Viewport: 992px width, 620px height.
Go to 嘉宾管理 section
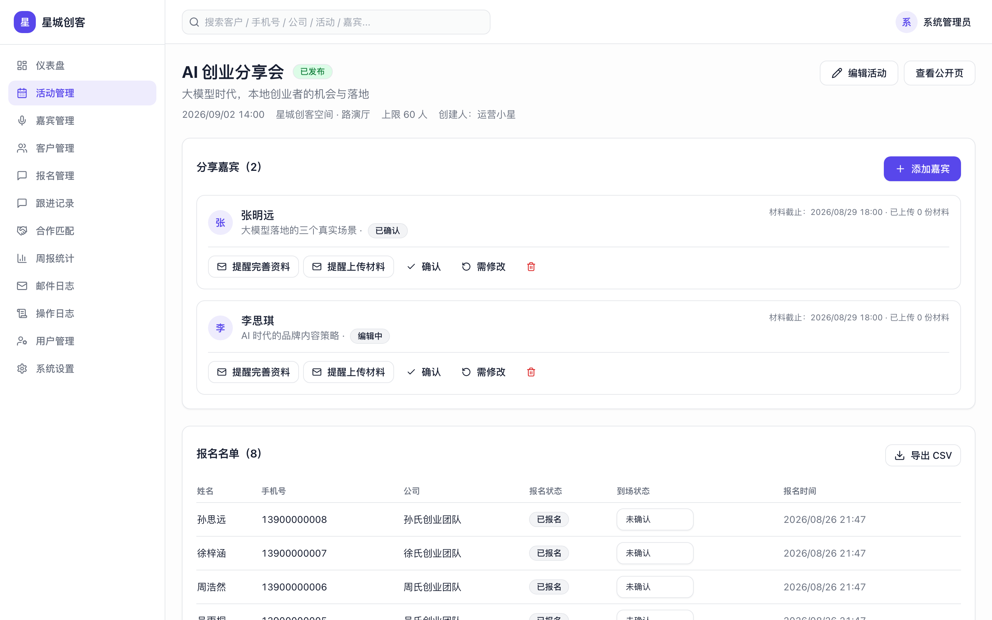[82, 121]
